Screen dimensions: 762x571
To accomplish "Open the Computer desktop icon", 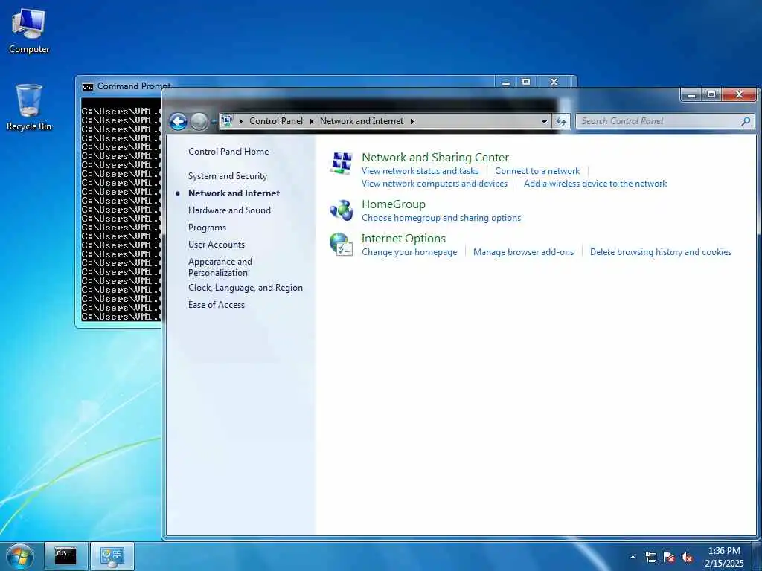I will pyautogui.click(x=29, y=30).
